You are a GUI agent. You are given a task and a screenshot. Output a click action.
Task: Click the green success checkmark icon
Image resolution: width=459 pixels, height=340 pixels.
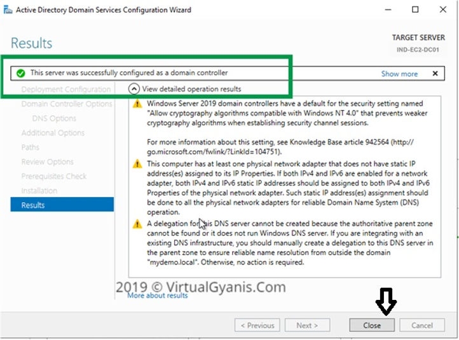(21, 73)
